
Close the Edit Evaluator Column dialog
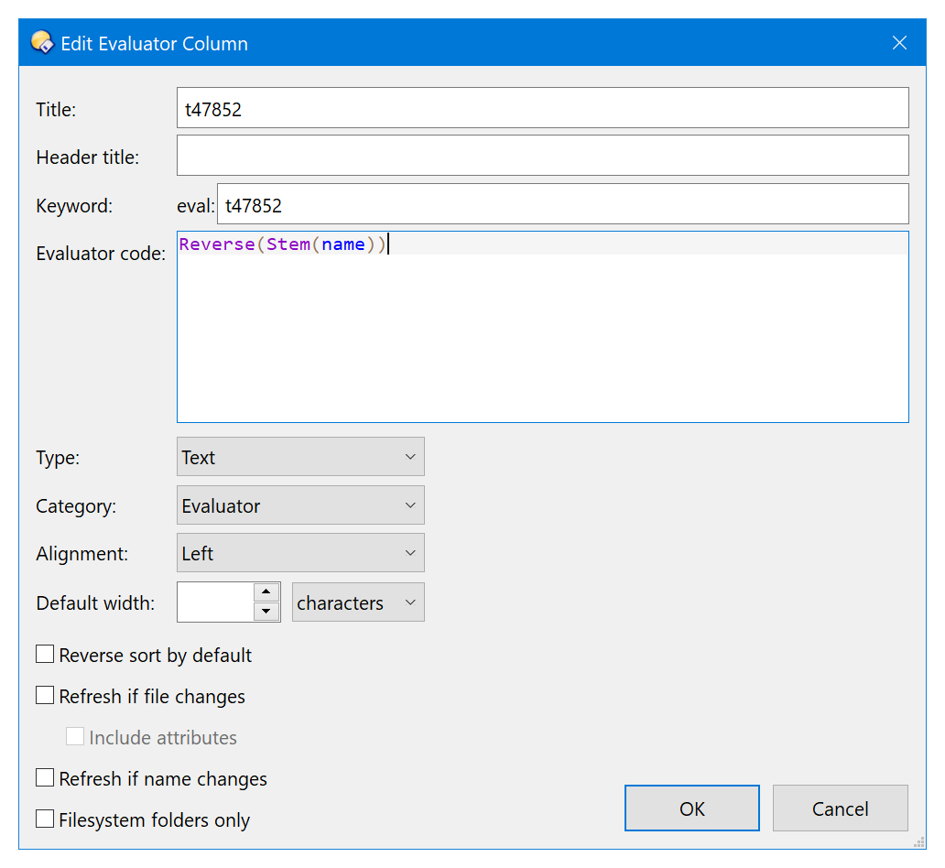899,43
